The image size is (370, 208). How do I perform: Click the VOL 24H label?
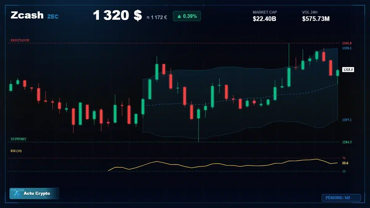click(310, 12)
